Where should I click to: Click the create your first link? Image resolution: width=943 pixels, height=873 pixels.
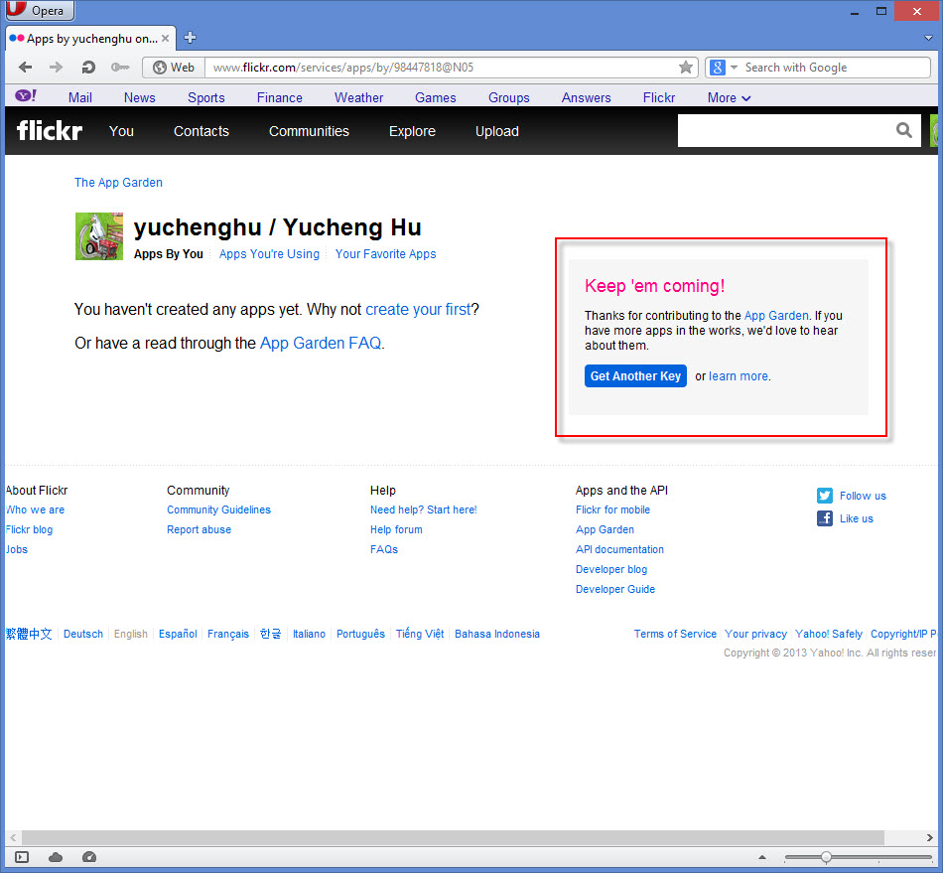[x=418, y=309]
